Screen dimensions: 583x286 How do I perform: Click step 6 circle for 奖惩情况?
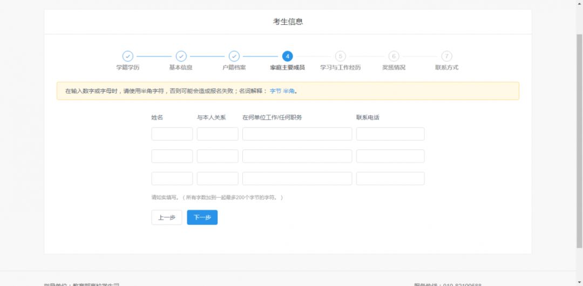tap(394, 56)
